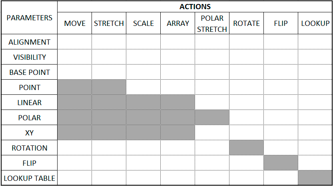The height and width of the screenshot is (186, 333).
Task: Select the BASE POINT row label
Action: (x=29, y=72)
